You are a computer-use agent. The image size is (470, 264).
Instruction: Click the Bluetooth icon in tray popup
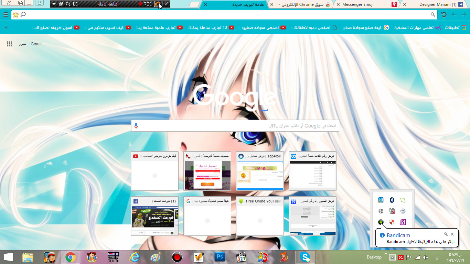(x=392, y=200)
